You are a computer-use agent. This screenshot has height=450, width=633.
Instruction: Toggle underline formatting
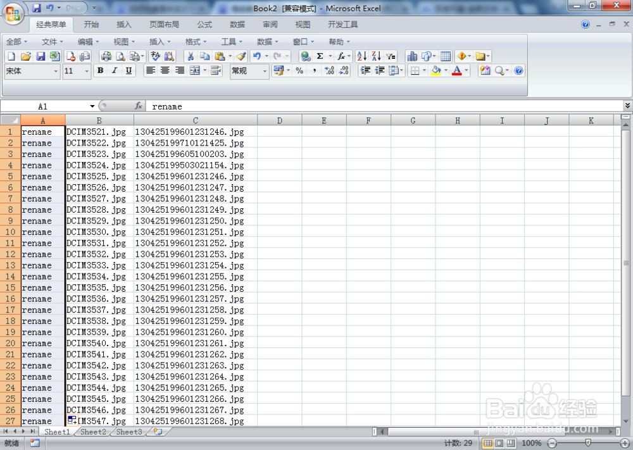click(x=128, y=71)
